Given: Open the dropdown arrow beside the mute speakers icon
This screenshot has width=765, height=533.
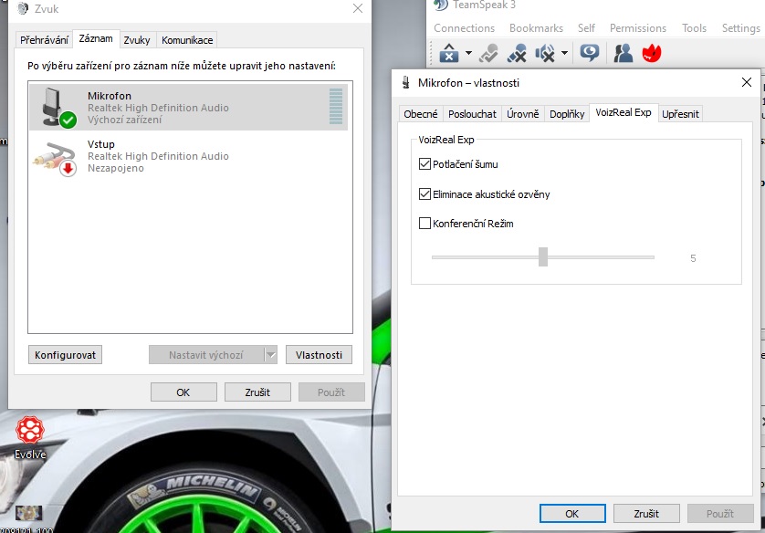Looking at the screenshot, I should 564,53.
